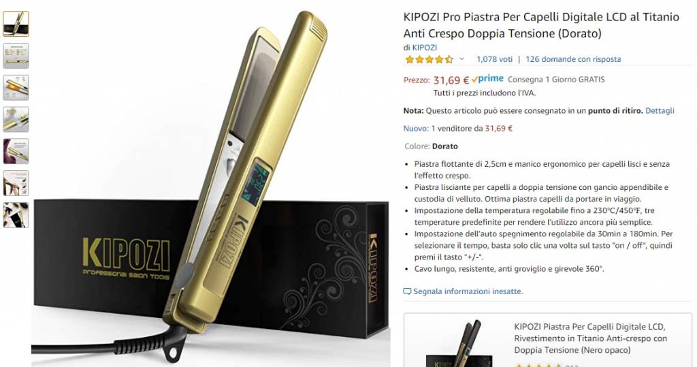Viewport: 697px width, 367px height.
Task: Click the prime logo badge
Action: click(487, 79)
